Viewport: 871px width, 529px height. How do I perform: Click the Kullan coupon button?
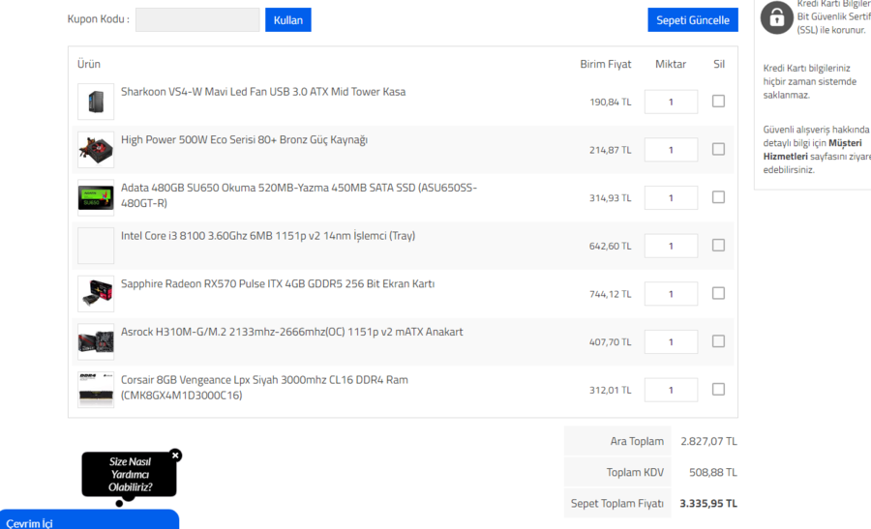[287, 20]
